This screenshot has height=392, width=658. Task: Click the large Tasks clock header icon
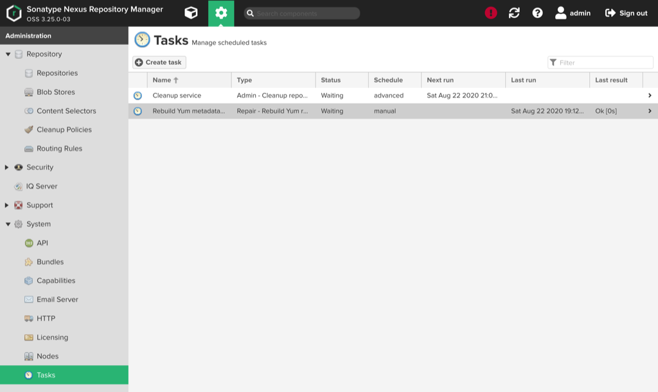pyautogui.click(x=142, y=40)
